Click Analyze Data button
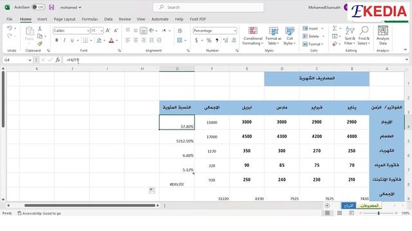The image size is (412, 231). 383,36
